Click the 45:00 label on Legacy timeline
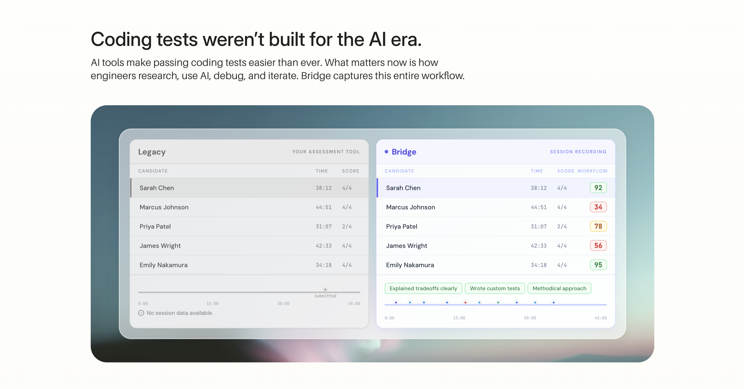 [x=354, y=304]
